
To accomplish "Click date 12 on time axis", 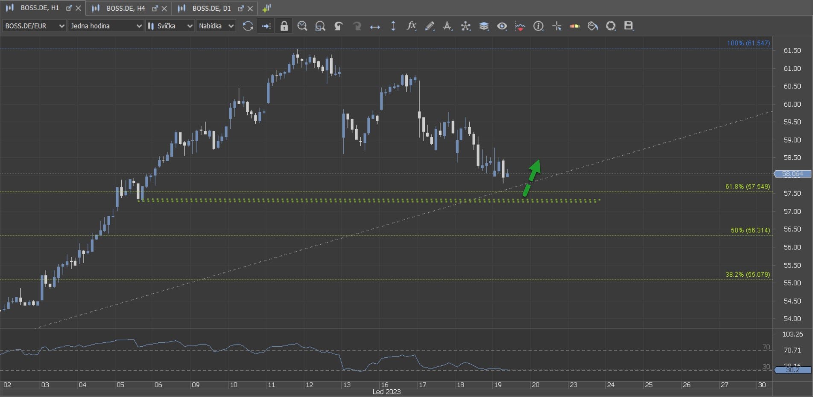I will [309, 385].
